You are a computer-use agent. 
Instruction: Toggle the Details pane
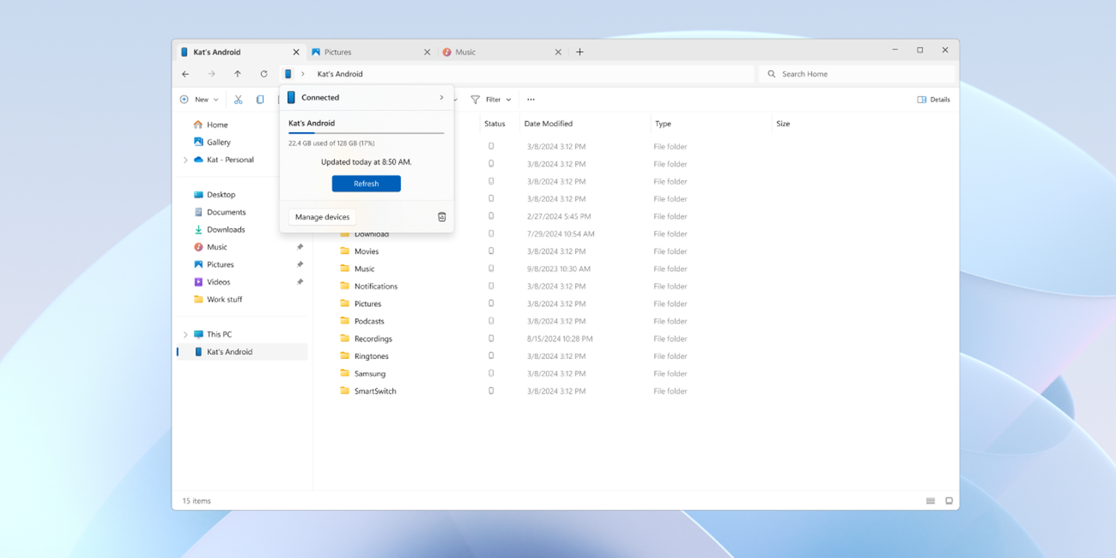coord(933,99)
